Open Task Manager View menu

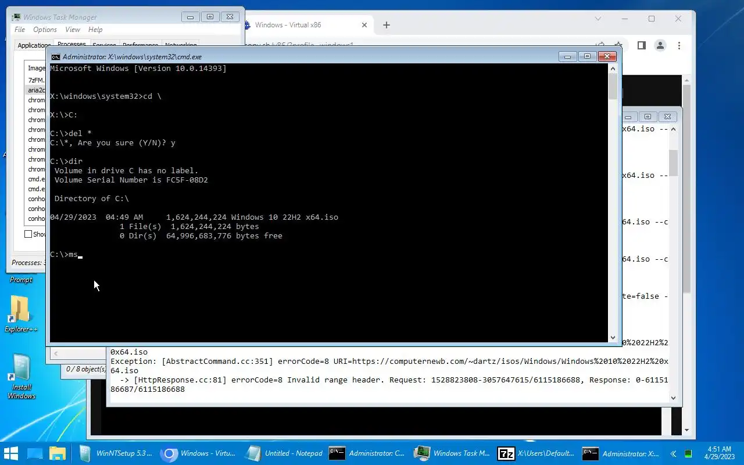pyautogui.click(x=73, y=30)
